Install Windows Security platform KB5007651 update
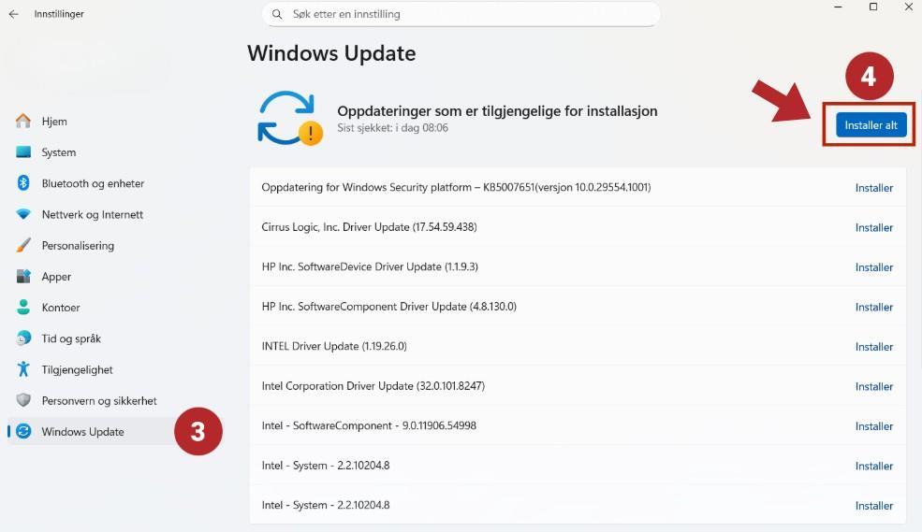The image size is (922, 532). [x=873, y=188]
